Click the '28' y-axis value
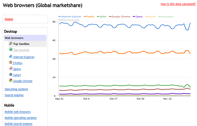 point(54,59)
